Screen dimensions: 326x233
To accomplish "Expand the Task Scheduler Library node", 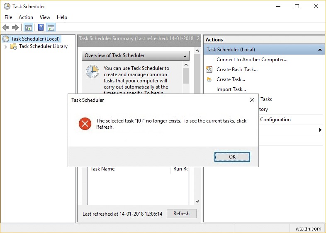I will 6,47.
